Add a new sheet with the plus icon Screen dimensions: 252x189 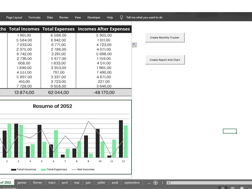pos(155,183)
